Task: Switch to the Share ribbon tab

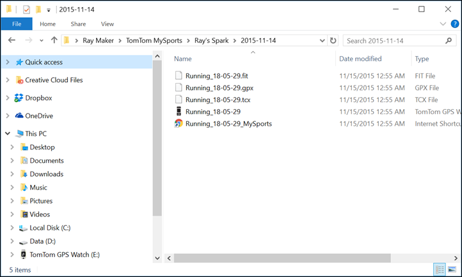Action: (78, 24)
